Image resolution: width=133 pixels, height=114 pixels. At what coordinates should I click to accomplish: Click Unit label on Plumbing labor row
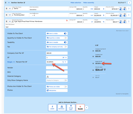(92, 15)
